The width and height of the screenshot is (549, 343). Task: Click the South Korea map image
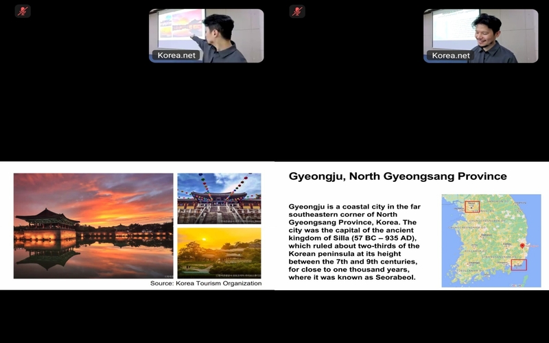(491, 240)
